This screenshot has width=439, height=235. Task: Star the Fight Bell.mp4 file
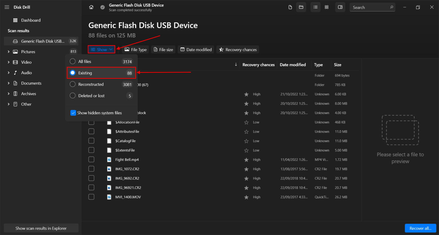pyautogui.click(x=246, y=159)
